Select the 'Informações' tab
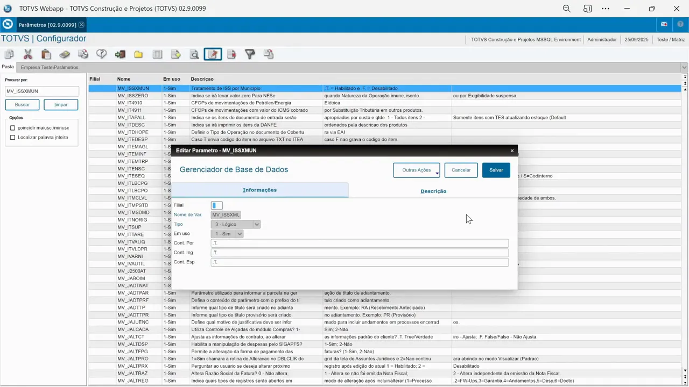The width and height of the screenshot is (689, 387). click(259, 190)
